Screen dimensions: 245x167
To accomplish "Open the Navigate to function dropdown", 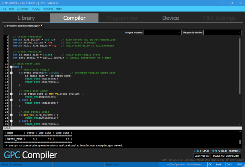I will pos(222,32).
